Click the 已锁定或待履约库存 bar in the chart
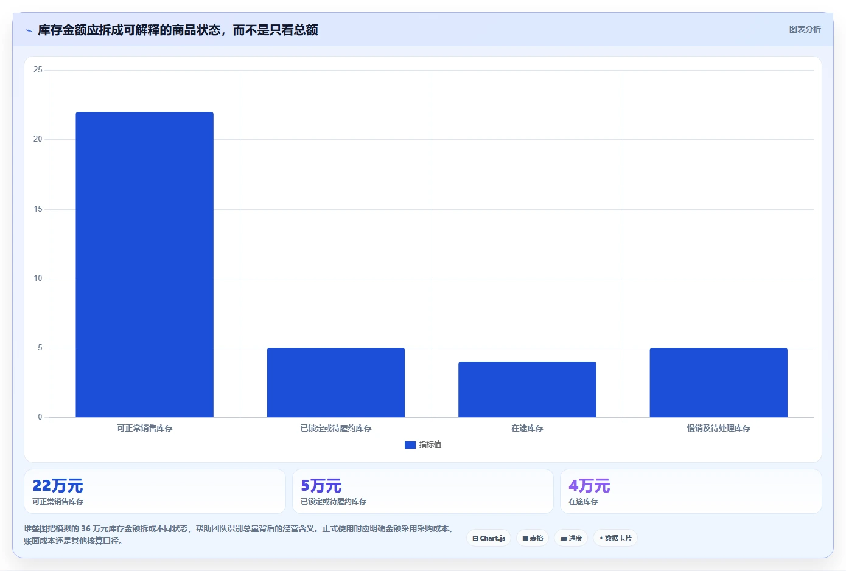The image size is (846, 571). pyautogui.click(x=336, y=382)
